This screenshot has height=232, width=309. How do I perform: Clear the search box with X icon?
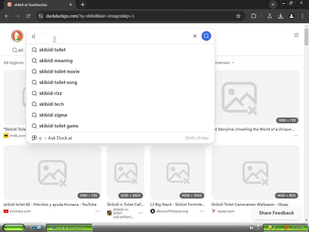click(195, 36)
